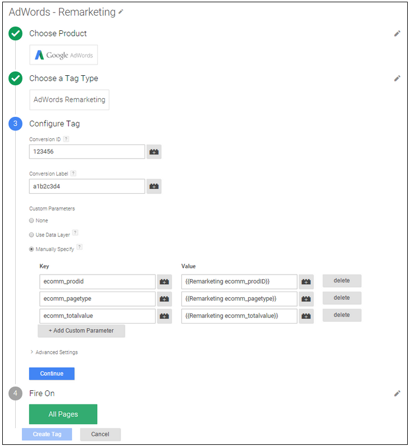The width and height of the screenshot is (410, 446).
Task: Focus the ecomm_pagetype key field
Action: click(x=98, y=299)
